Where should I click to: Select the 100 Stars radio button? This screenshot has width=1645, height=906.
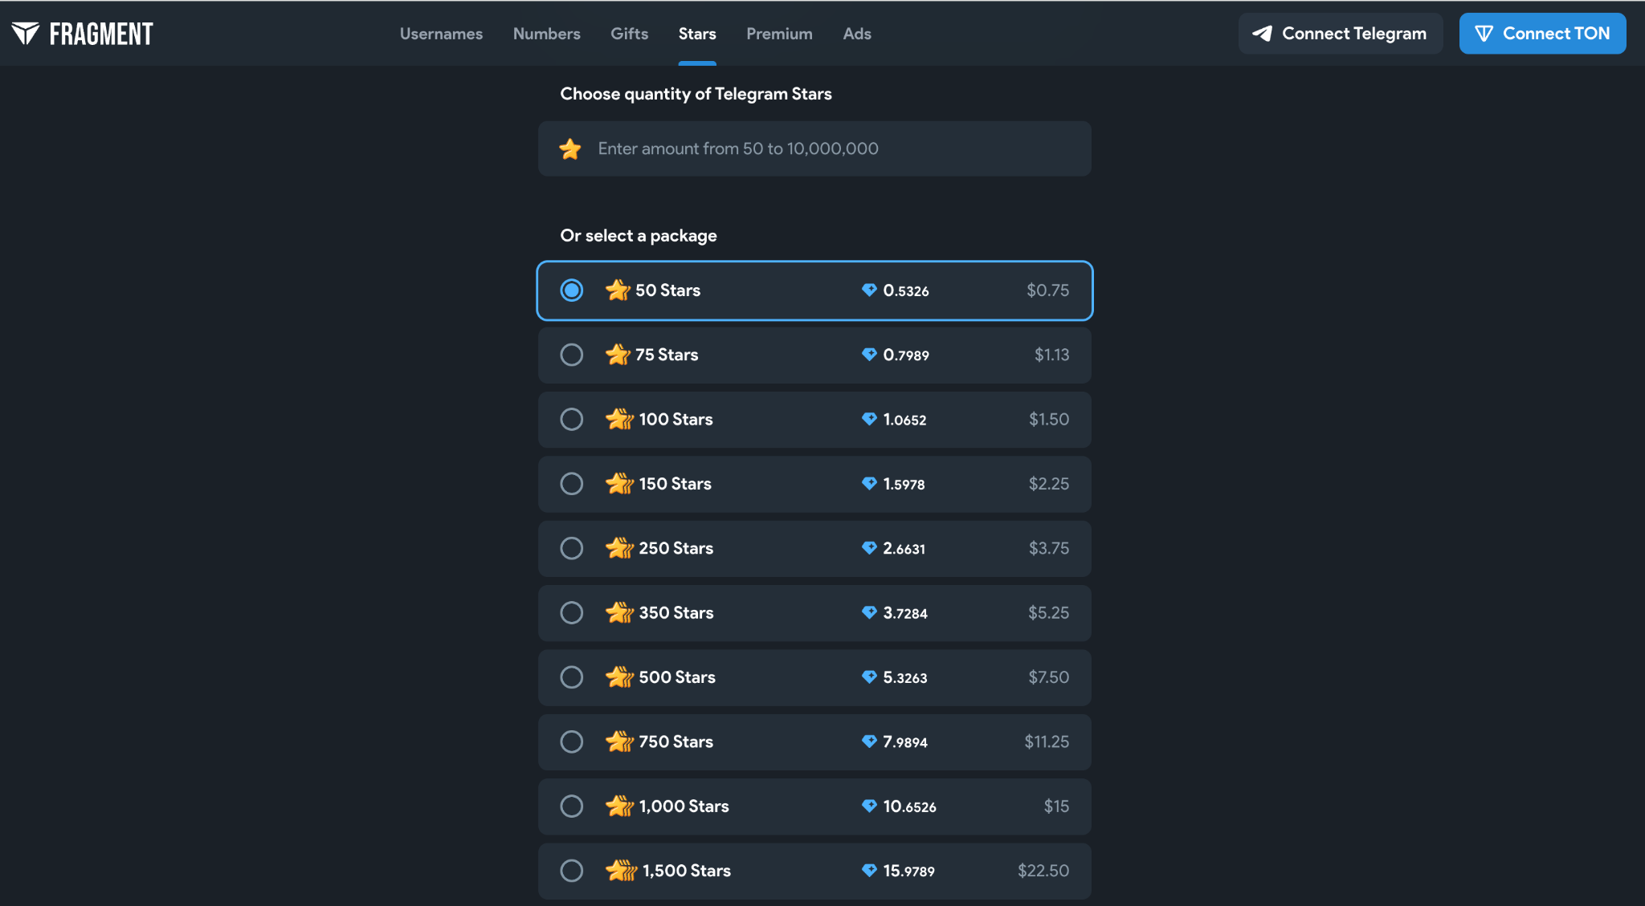coord(571,419)
